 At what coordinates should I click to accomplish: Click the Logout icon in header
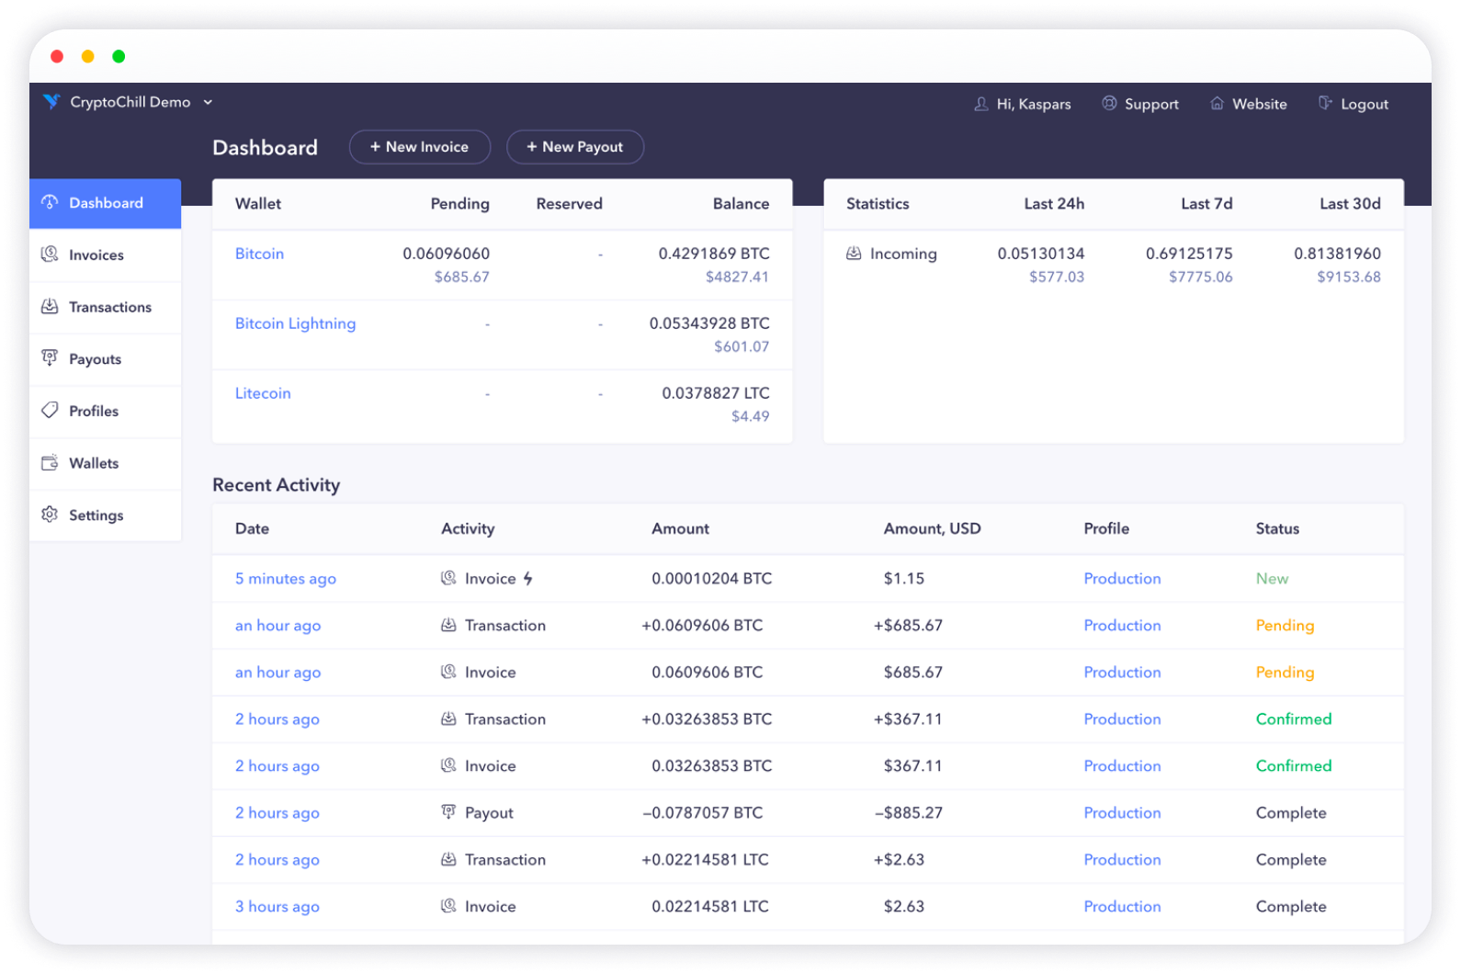[1325, 104]
